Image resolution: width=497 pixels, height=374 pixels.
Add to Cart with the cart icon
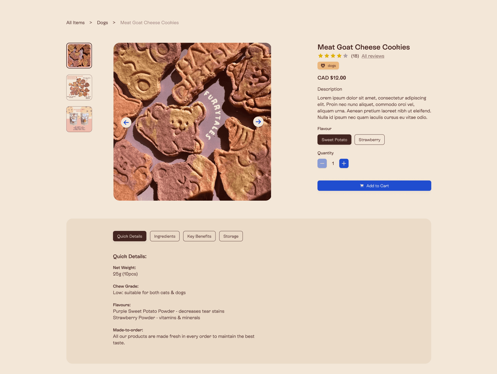374,186
